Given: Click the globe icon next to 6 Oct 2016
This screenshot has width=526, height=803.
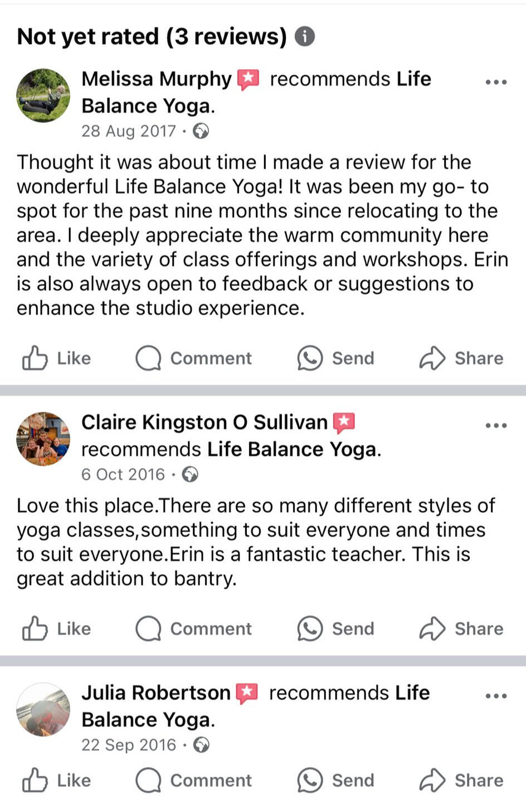Looking at the screenshot, I should (x=190, y=474).
